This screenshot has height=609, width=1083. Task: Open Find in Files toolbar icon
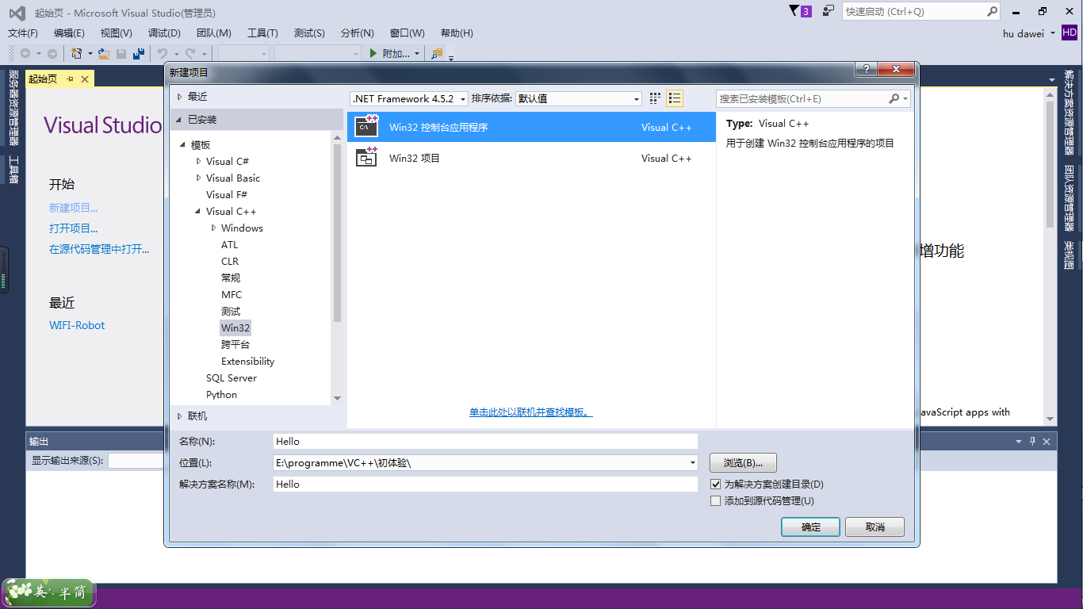click(437, 53)
